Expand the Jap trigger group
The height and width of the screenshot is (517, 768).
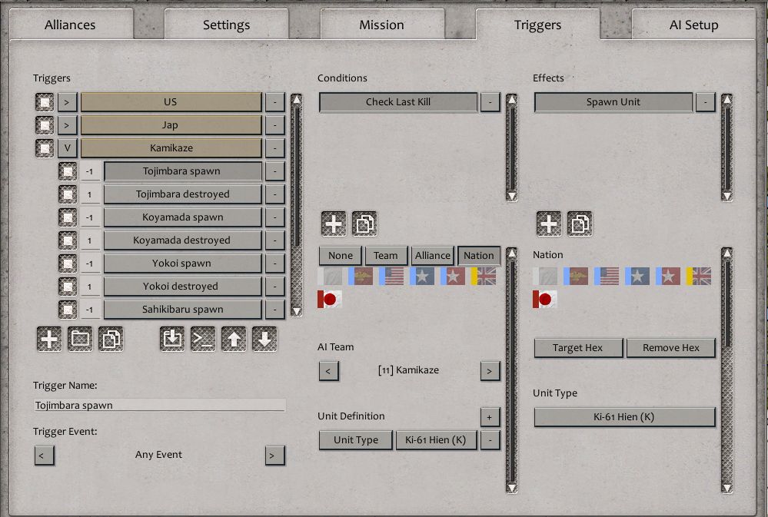[68, 125]
